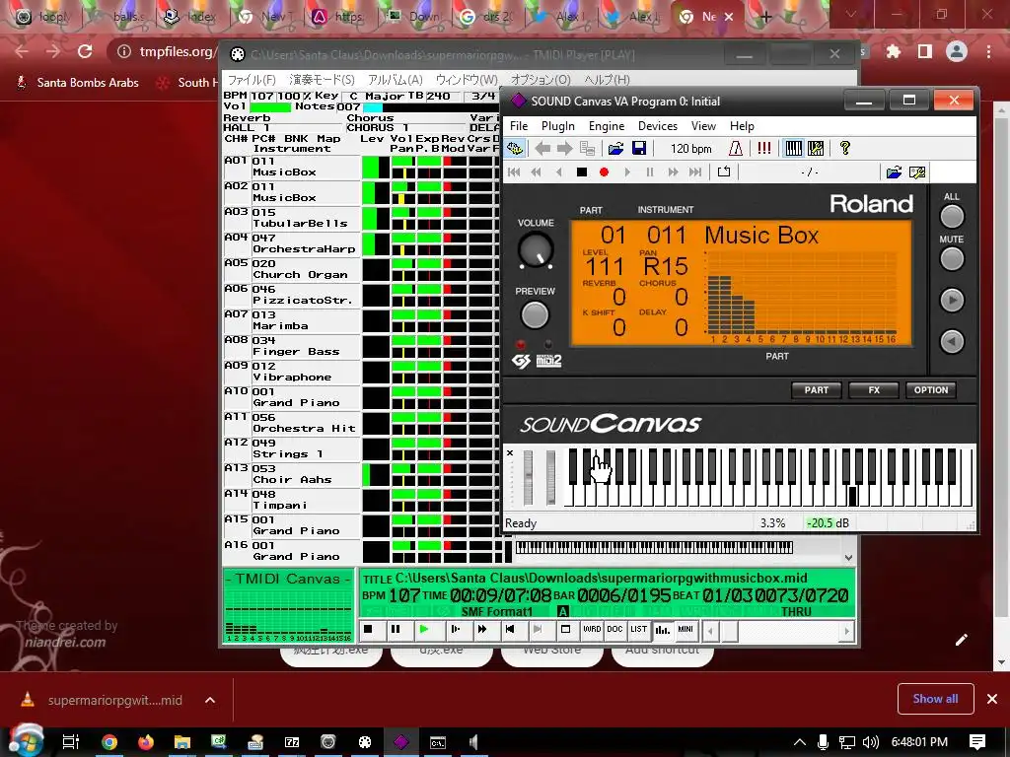Image resolution: width=1010 pixels, height=757 pixels.
Task: Click the yellow question mark help icon
Action: pos(845,149)
